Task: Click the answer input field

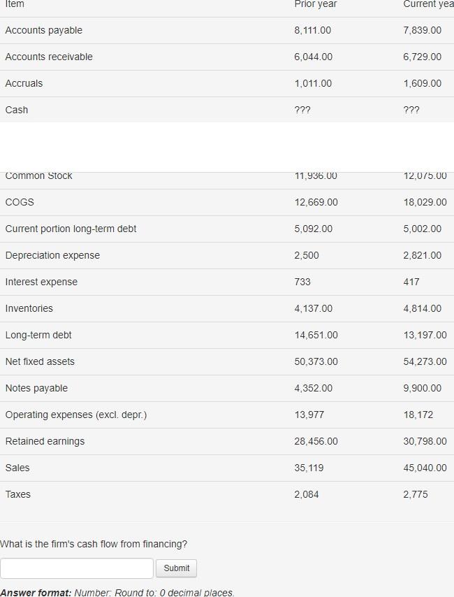Action: coord(77,568)
